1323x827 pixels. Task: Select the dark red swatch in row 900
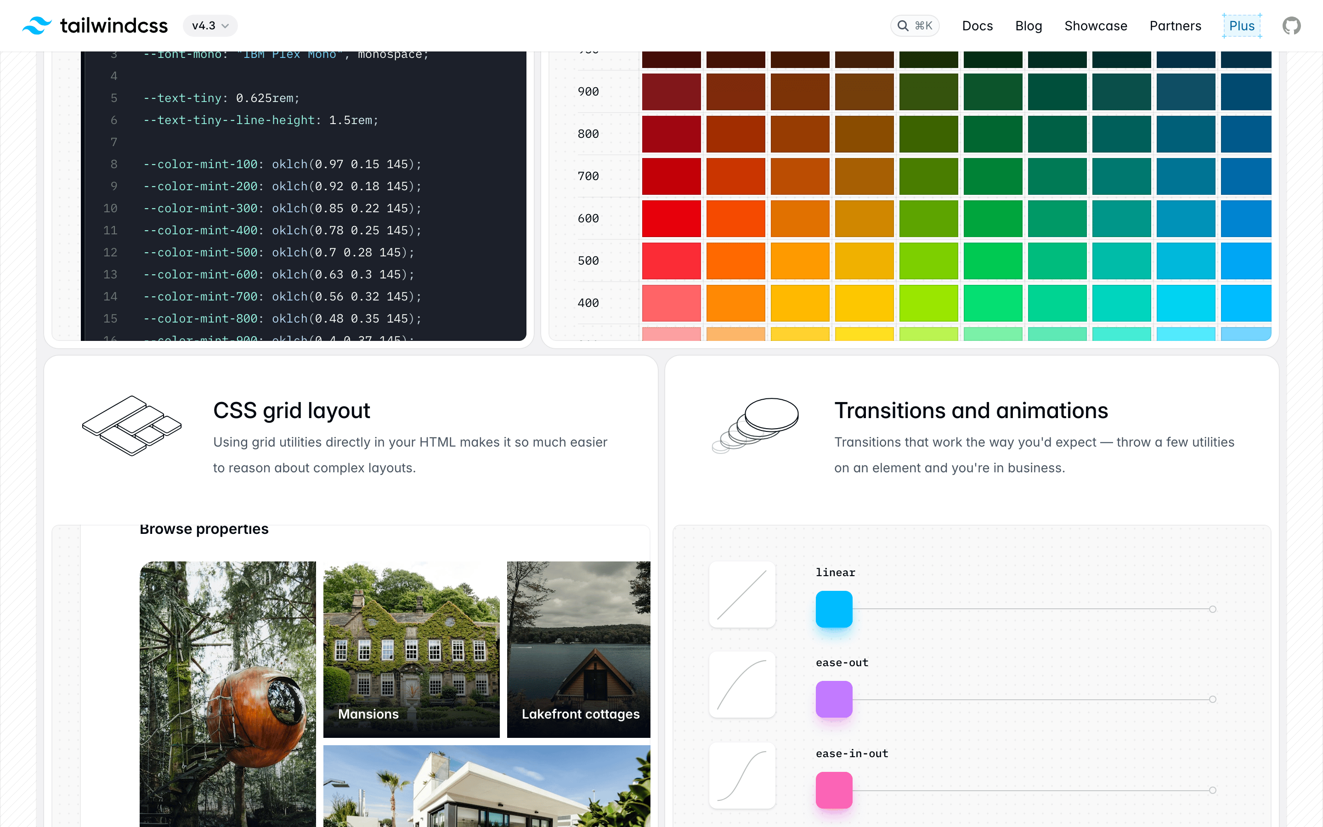671,91
